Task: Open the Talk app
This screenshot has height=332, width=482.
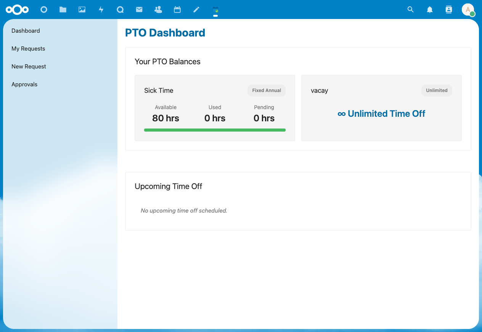Action: click(120, 10)
